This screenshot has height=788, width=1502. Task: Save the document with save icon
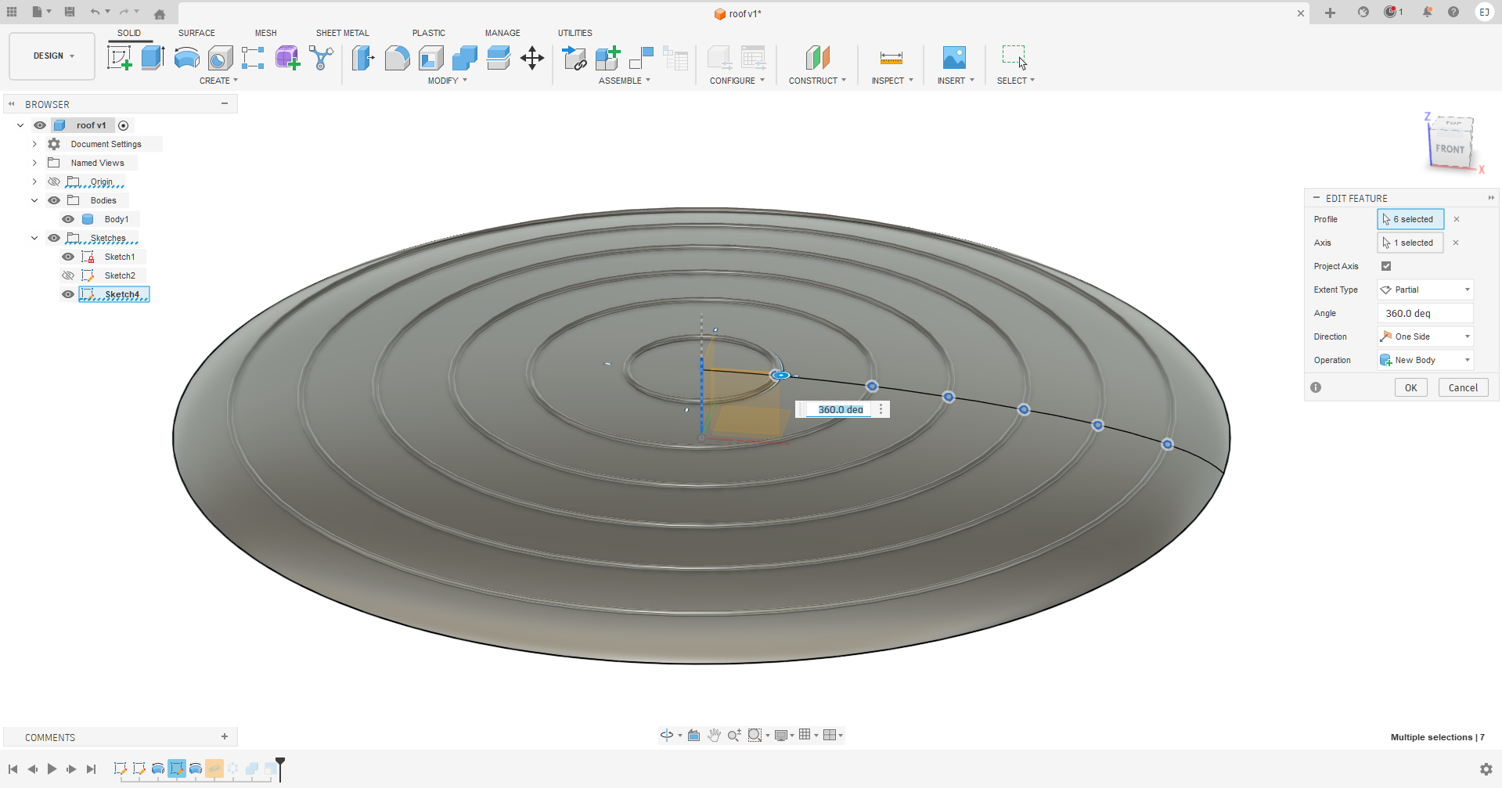(70, 12)
